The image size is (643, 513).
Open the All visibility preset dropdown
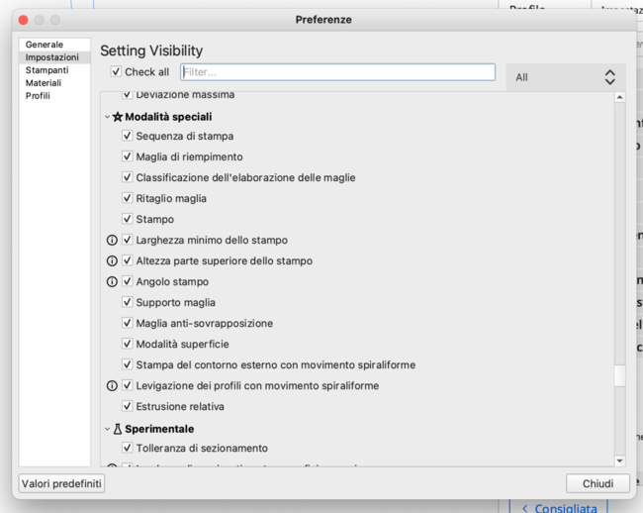tap(566, 76)
